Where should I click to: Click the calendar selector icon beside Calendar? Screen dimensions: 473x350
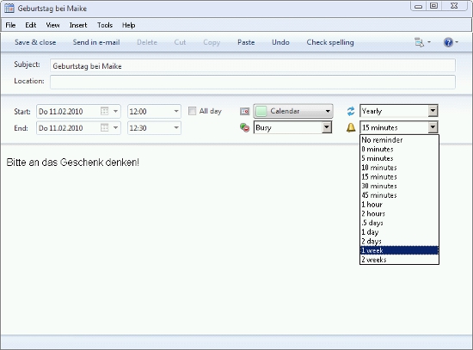(x=244, y=111)
